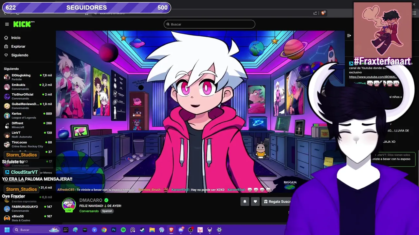Screen dimensions: 419x235
Task: Click TioShurOficial channel name
Action: point(23,95)
